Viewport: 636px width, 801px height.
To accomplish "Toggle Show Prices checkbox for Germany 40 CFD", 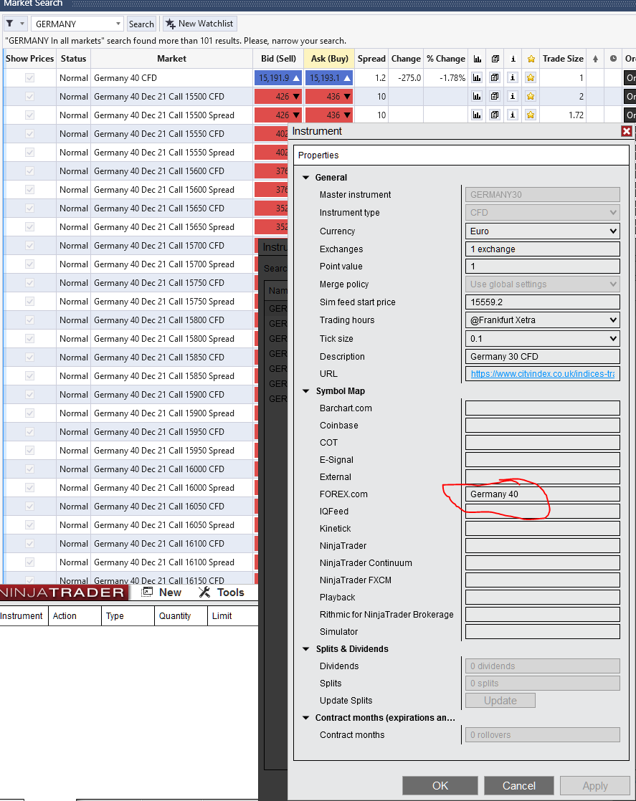I will tap(29, 77).
